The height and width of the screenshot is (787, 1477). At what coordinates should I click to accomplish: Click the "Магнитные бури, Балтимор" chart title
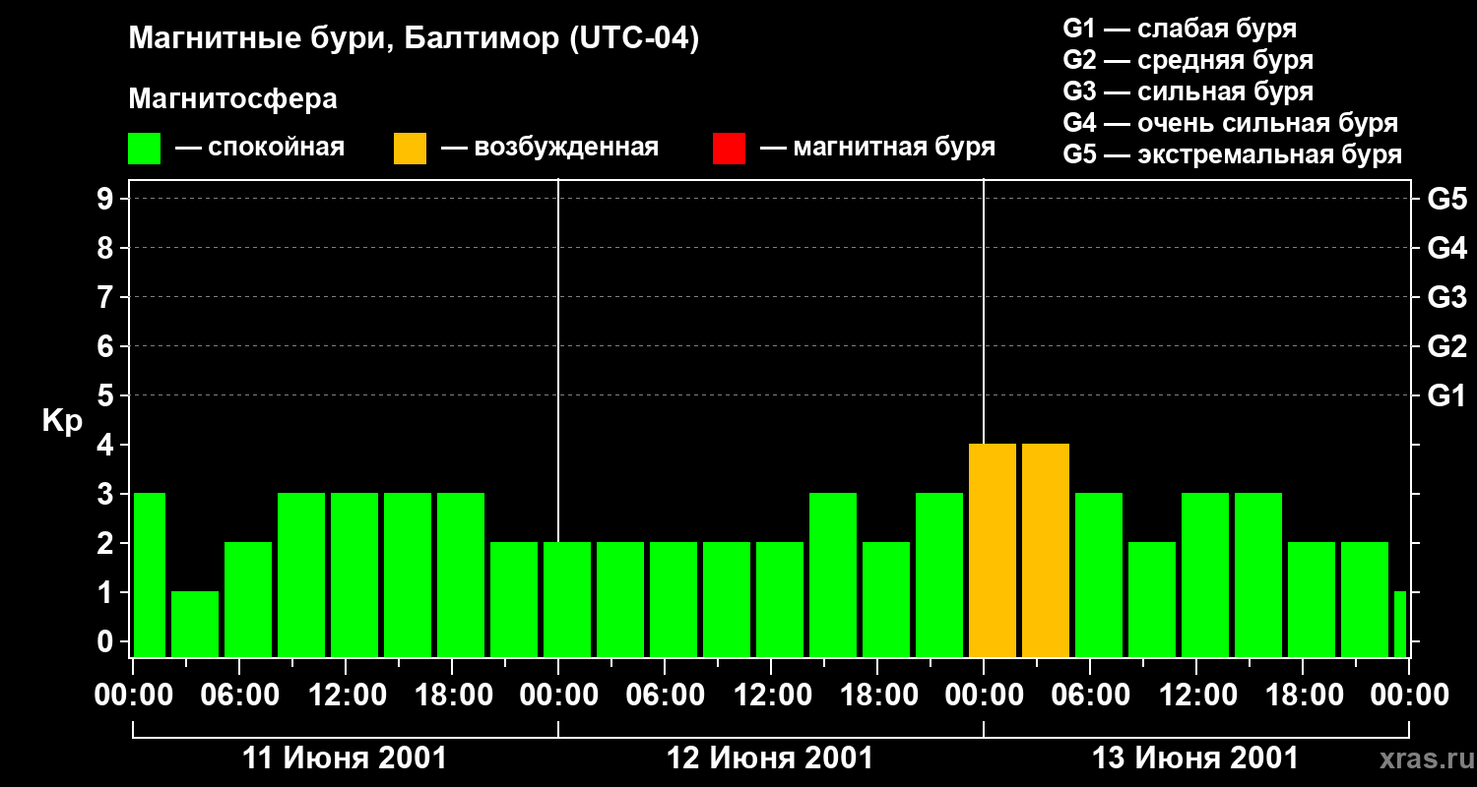point(414,40)
